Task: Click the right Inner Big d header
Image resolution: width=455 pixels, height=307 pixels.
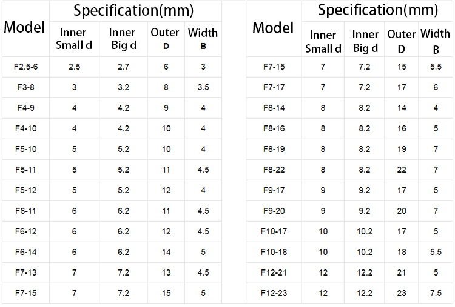Action: coord(365,41)
